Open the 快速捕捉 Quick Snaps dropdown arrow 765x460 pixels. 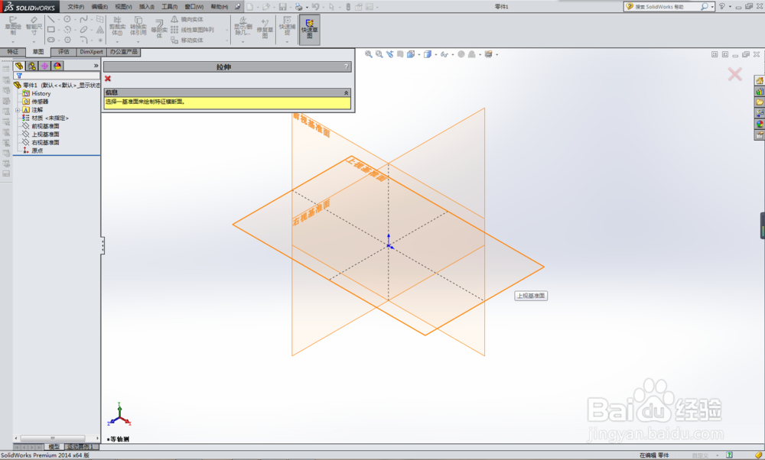288,42
